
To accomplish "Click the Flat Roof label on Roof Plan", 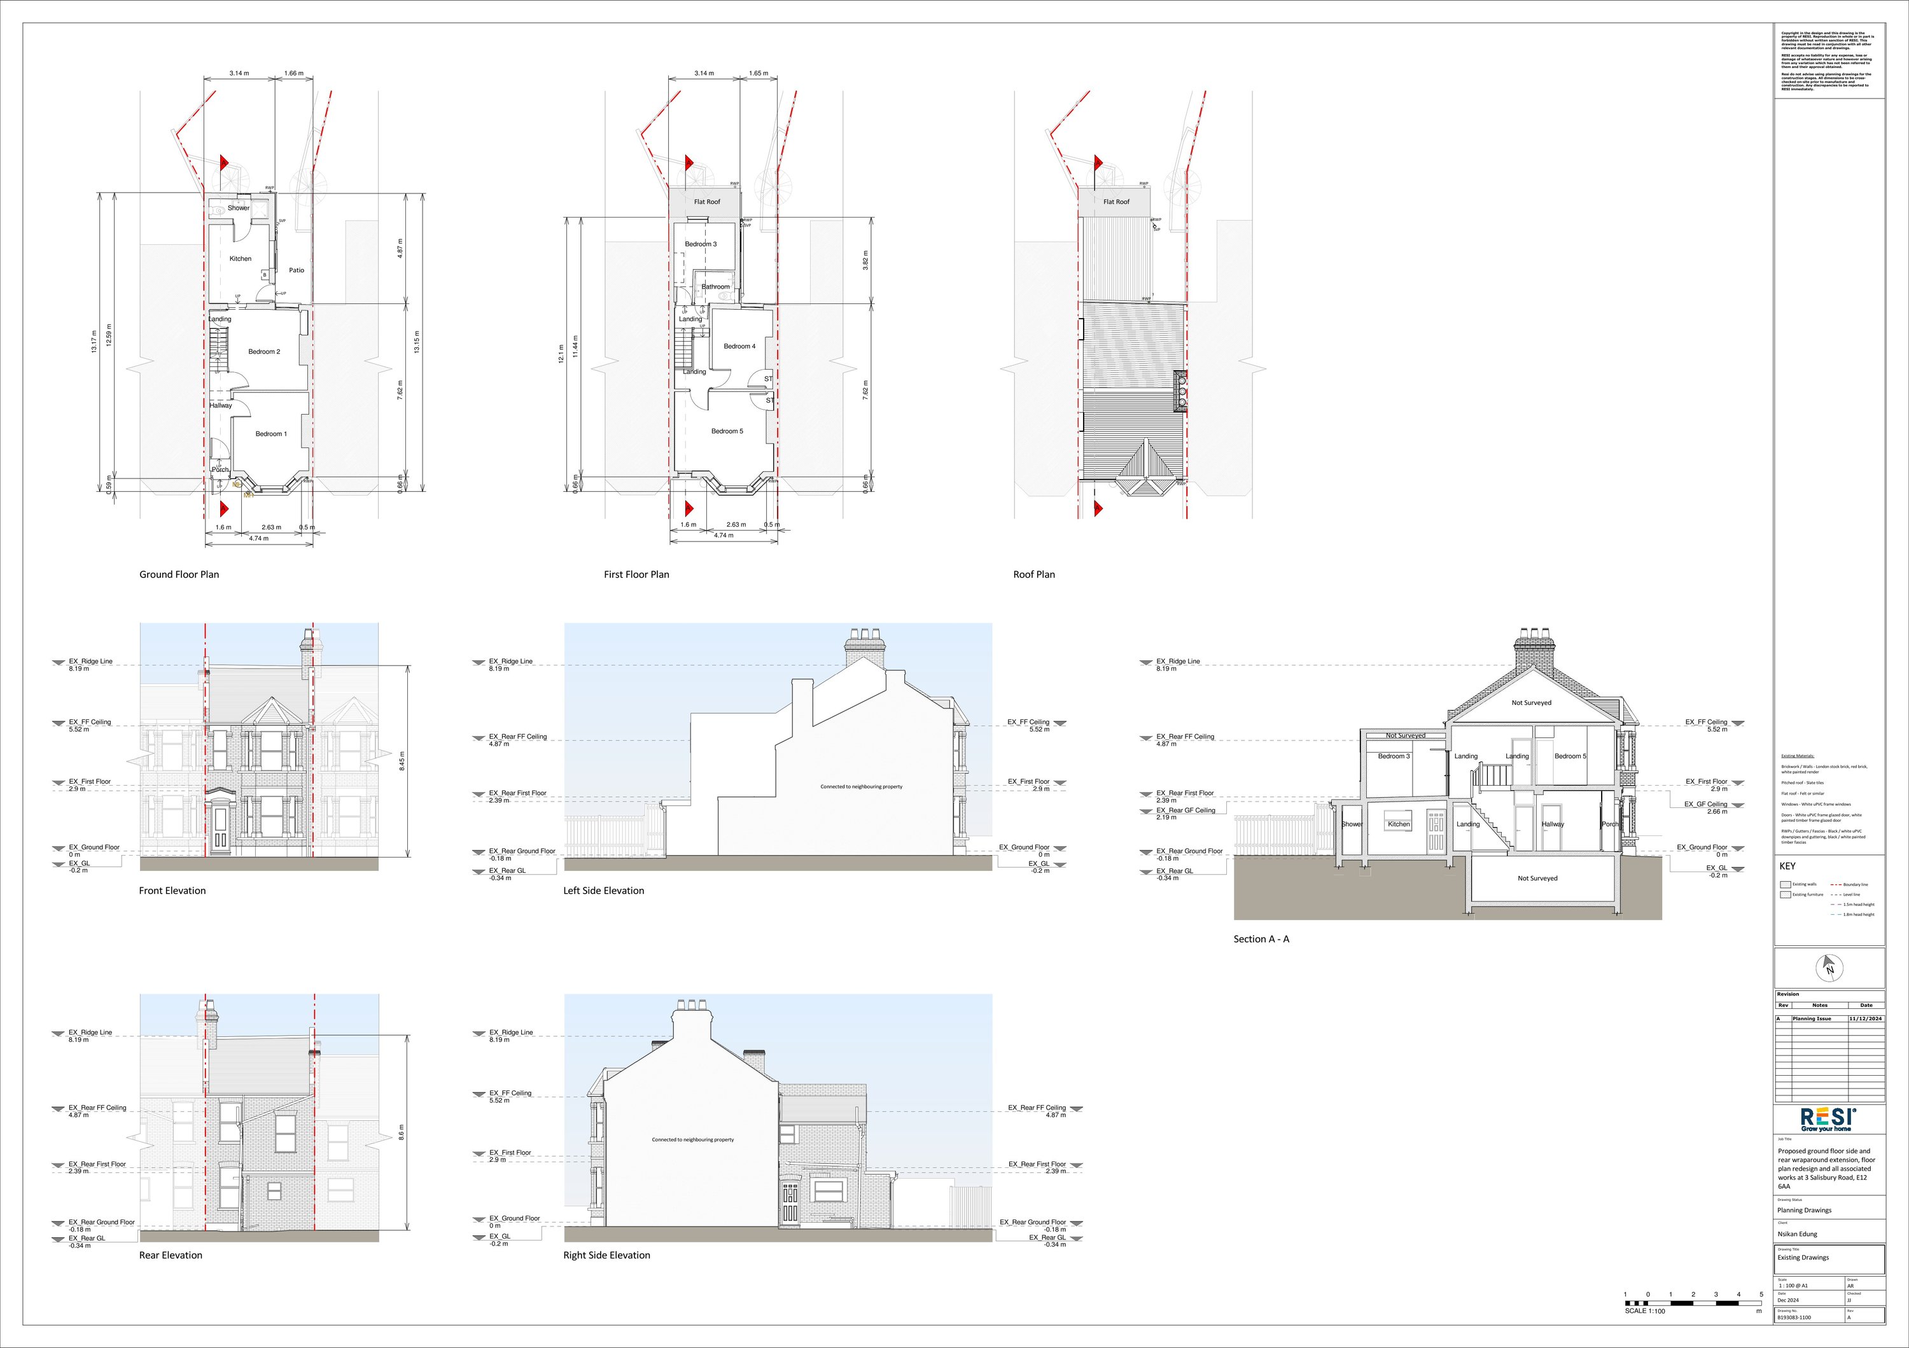I will [x=1115, y=202].
